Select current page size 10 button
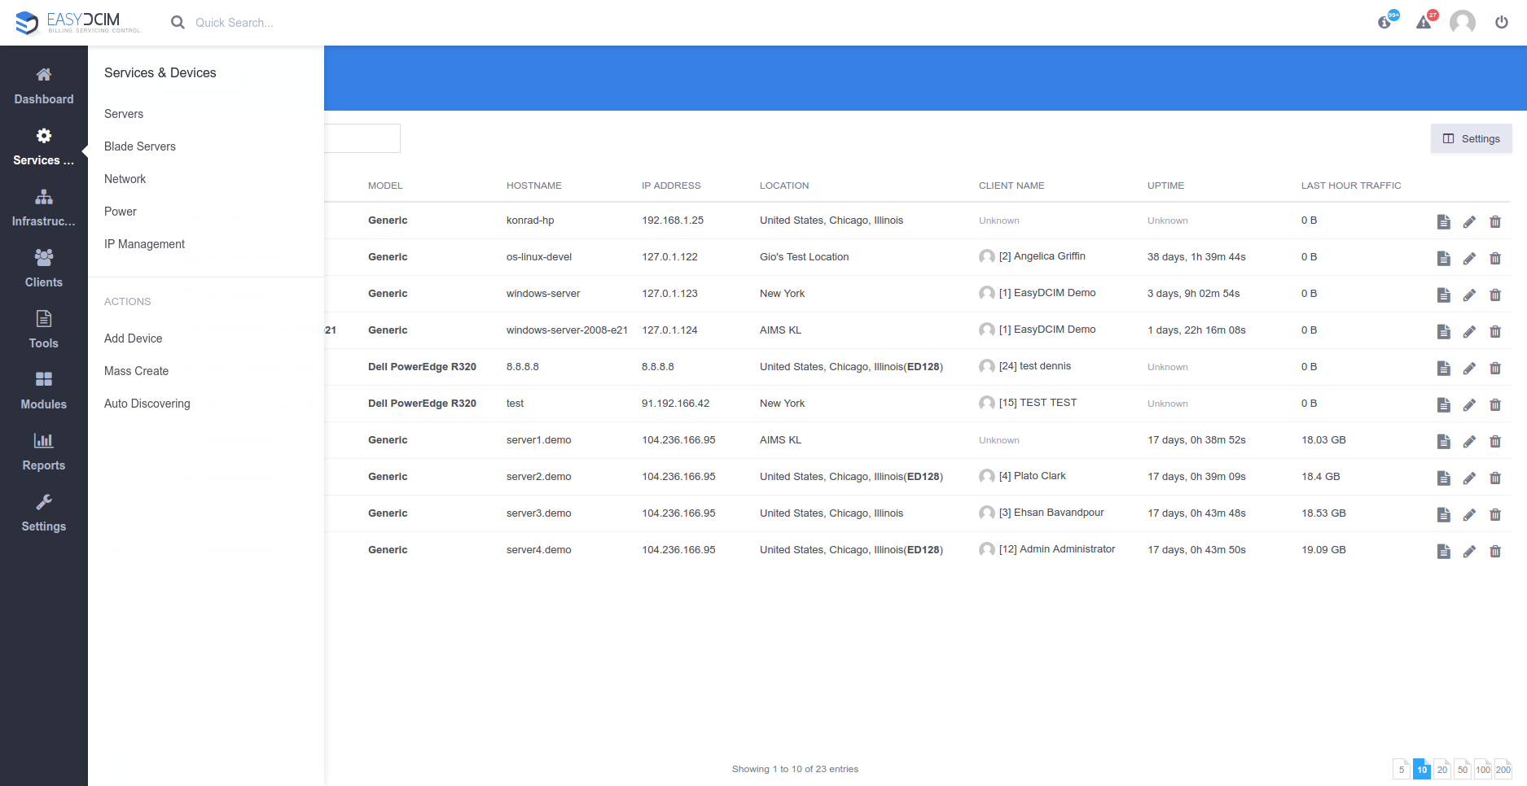Screen dimensions: 1527x786 click(x=1422, y=769)
